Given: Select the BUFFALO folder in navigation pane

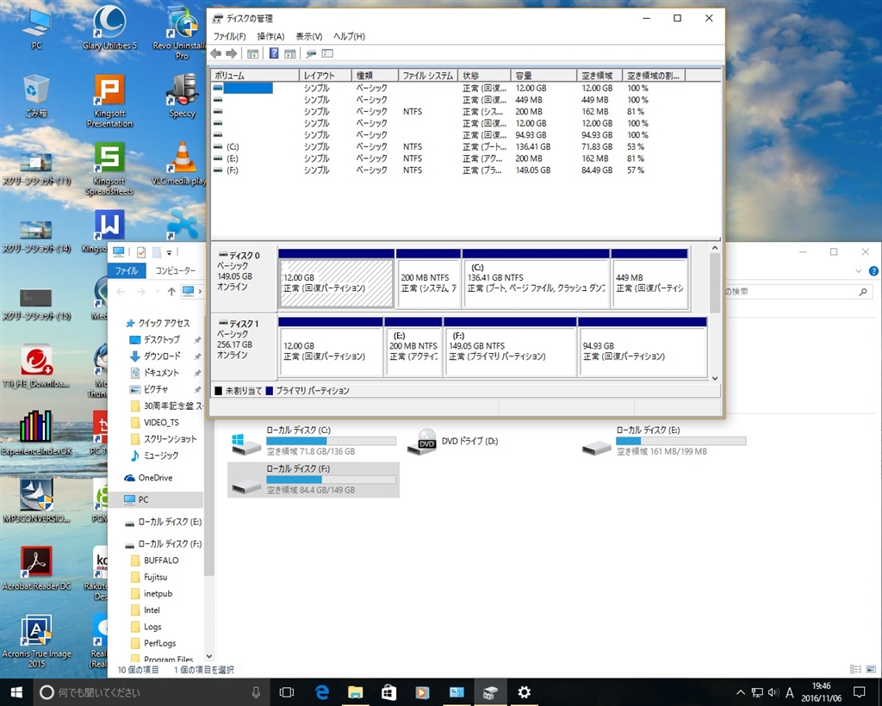Looking at the screenshot, I should click(161, 560).
